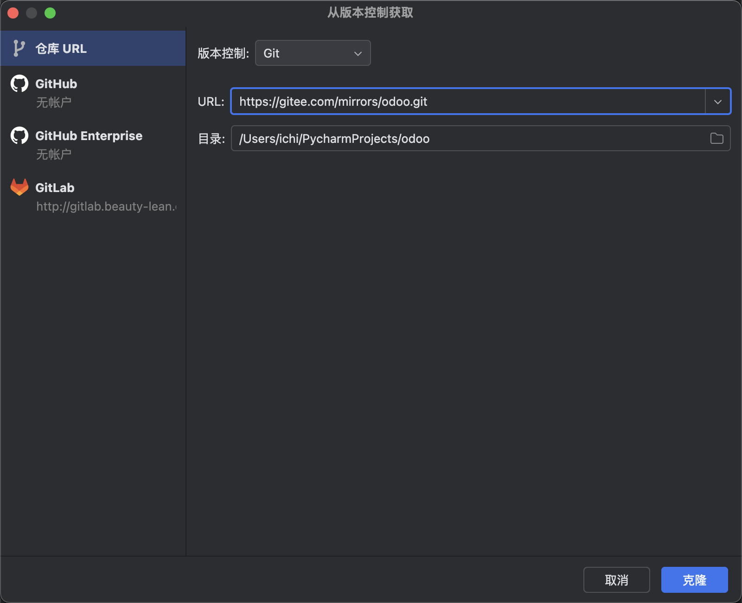Click the 克隆 clone button
Viewport: 742px width, 603px height.
(x=694, y=580)
